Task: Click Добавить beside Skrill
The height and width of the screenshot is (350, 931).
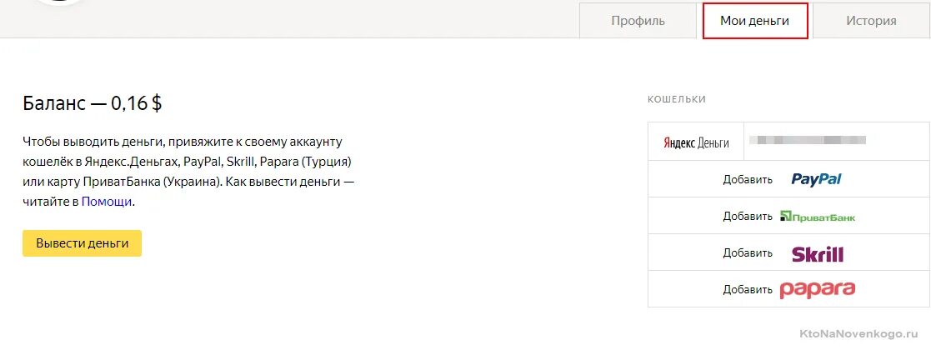Action: click(748, 253)
